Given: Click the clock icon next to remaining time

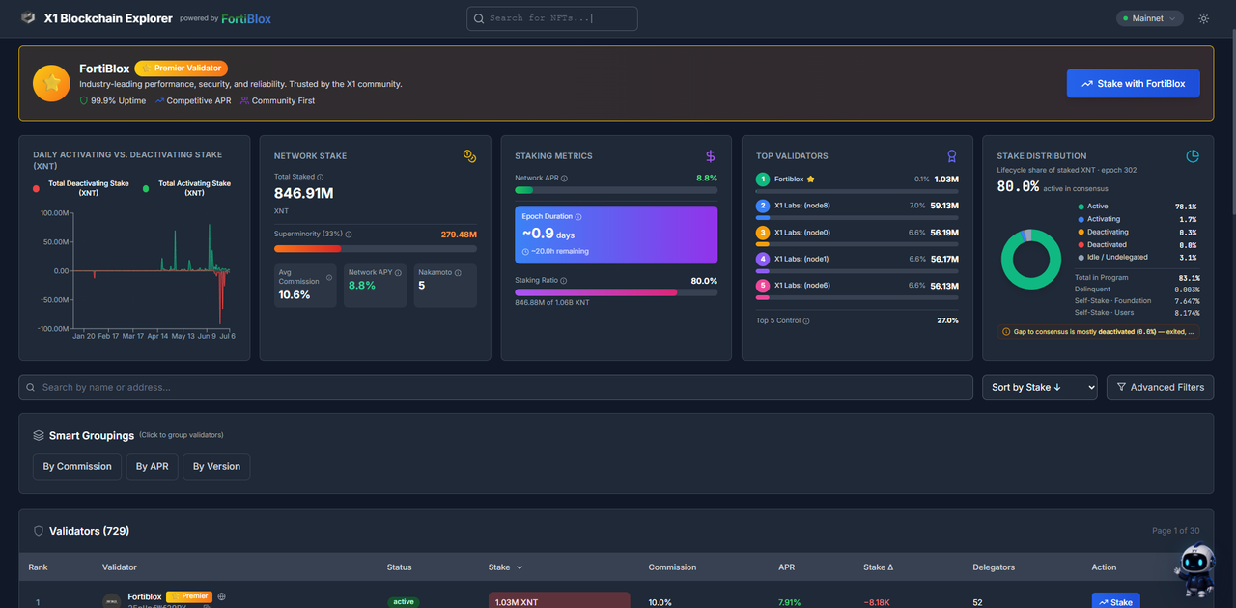Looking at the screenshot, I should click(x=525, y=252).
